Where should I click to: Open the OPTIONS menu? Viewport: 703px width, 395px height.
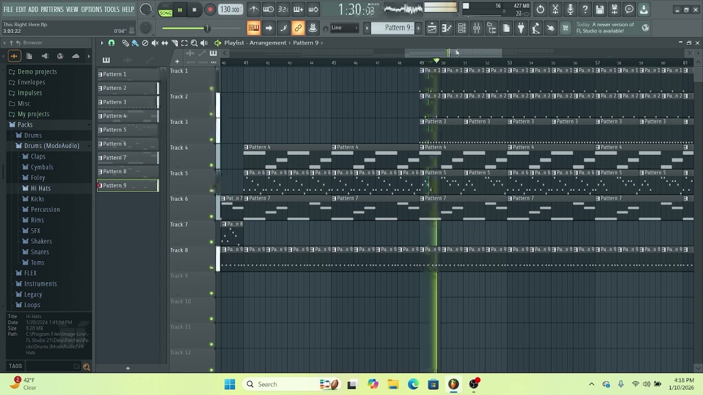coord(92,9)
